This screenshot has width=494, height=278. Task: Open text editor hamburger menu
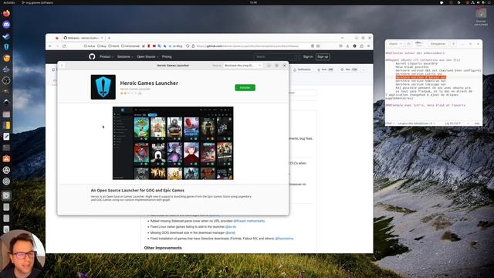tap(454, 44)
